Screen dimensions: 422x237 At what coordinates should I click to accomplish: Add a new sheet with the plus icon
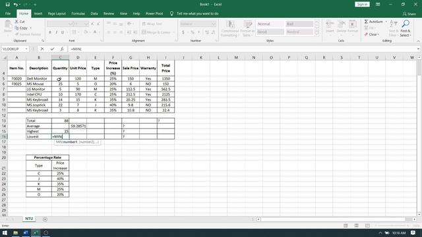click(x=45, y=219)
